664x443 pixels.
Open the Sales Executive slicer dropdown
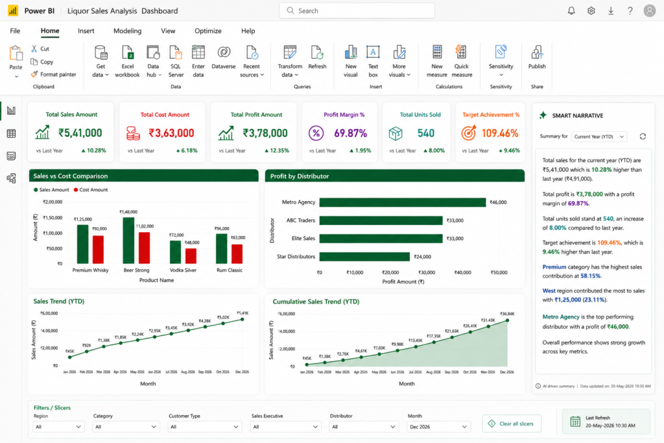(285, 427)
